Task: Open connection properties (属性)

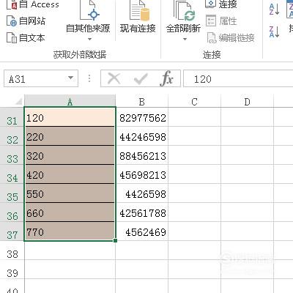Action: click(x=221, y=21)
